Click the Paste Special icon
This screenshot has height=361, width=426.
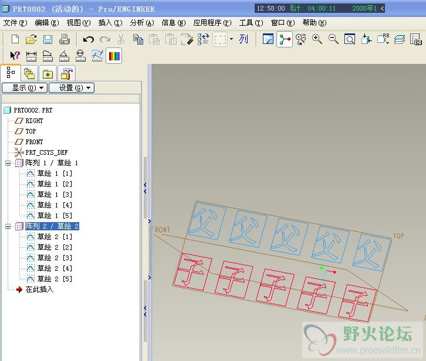(x=171, y=39)
